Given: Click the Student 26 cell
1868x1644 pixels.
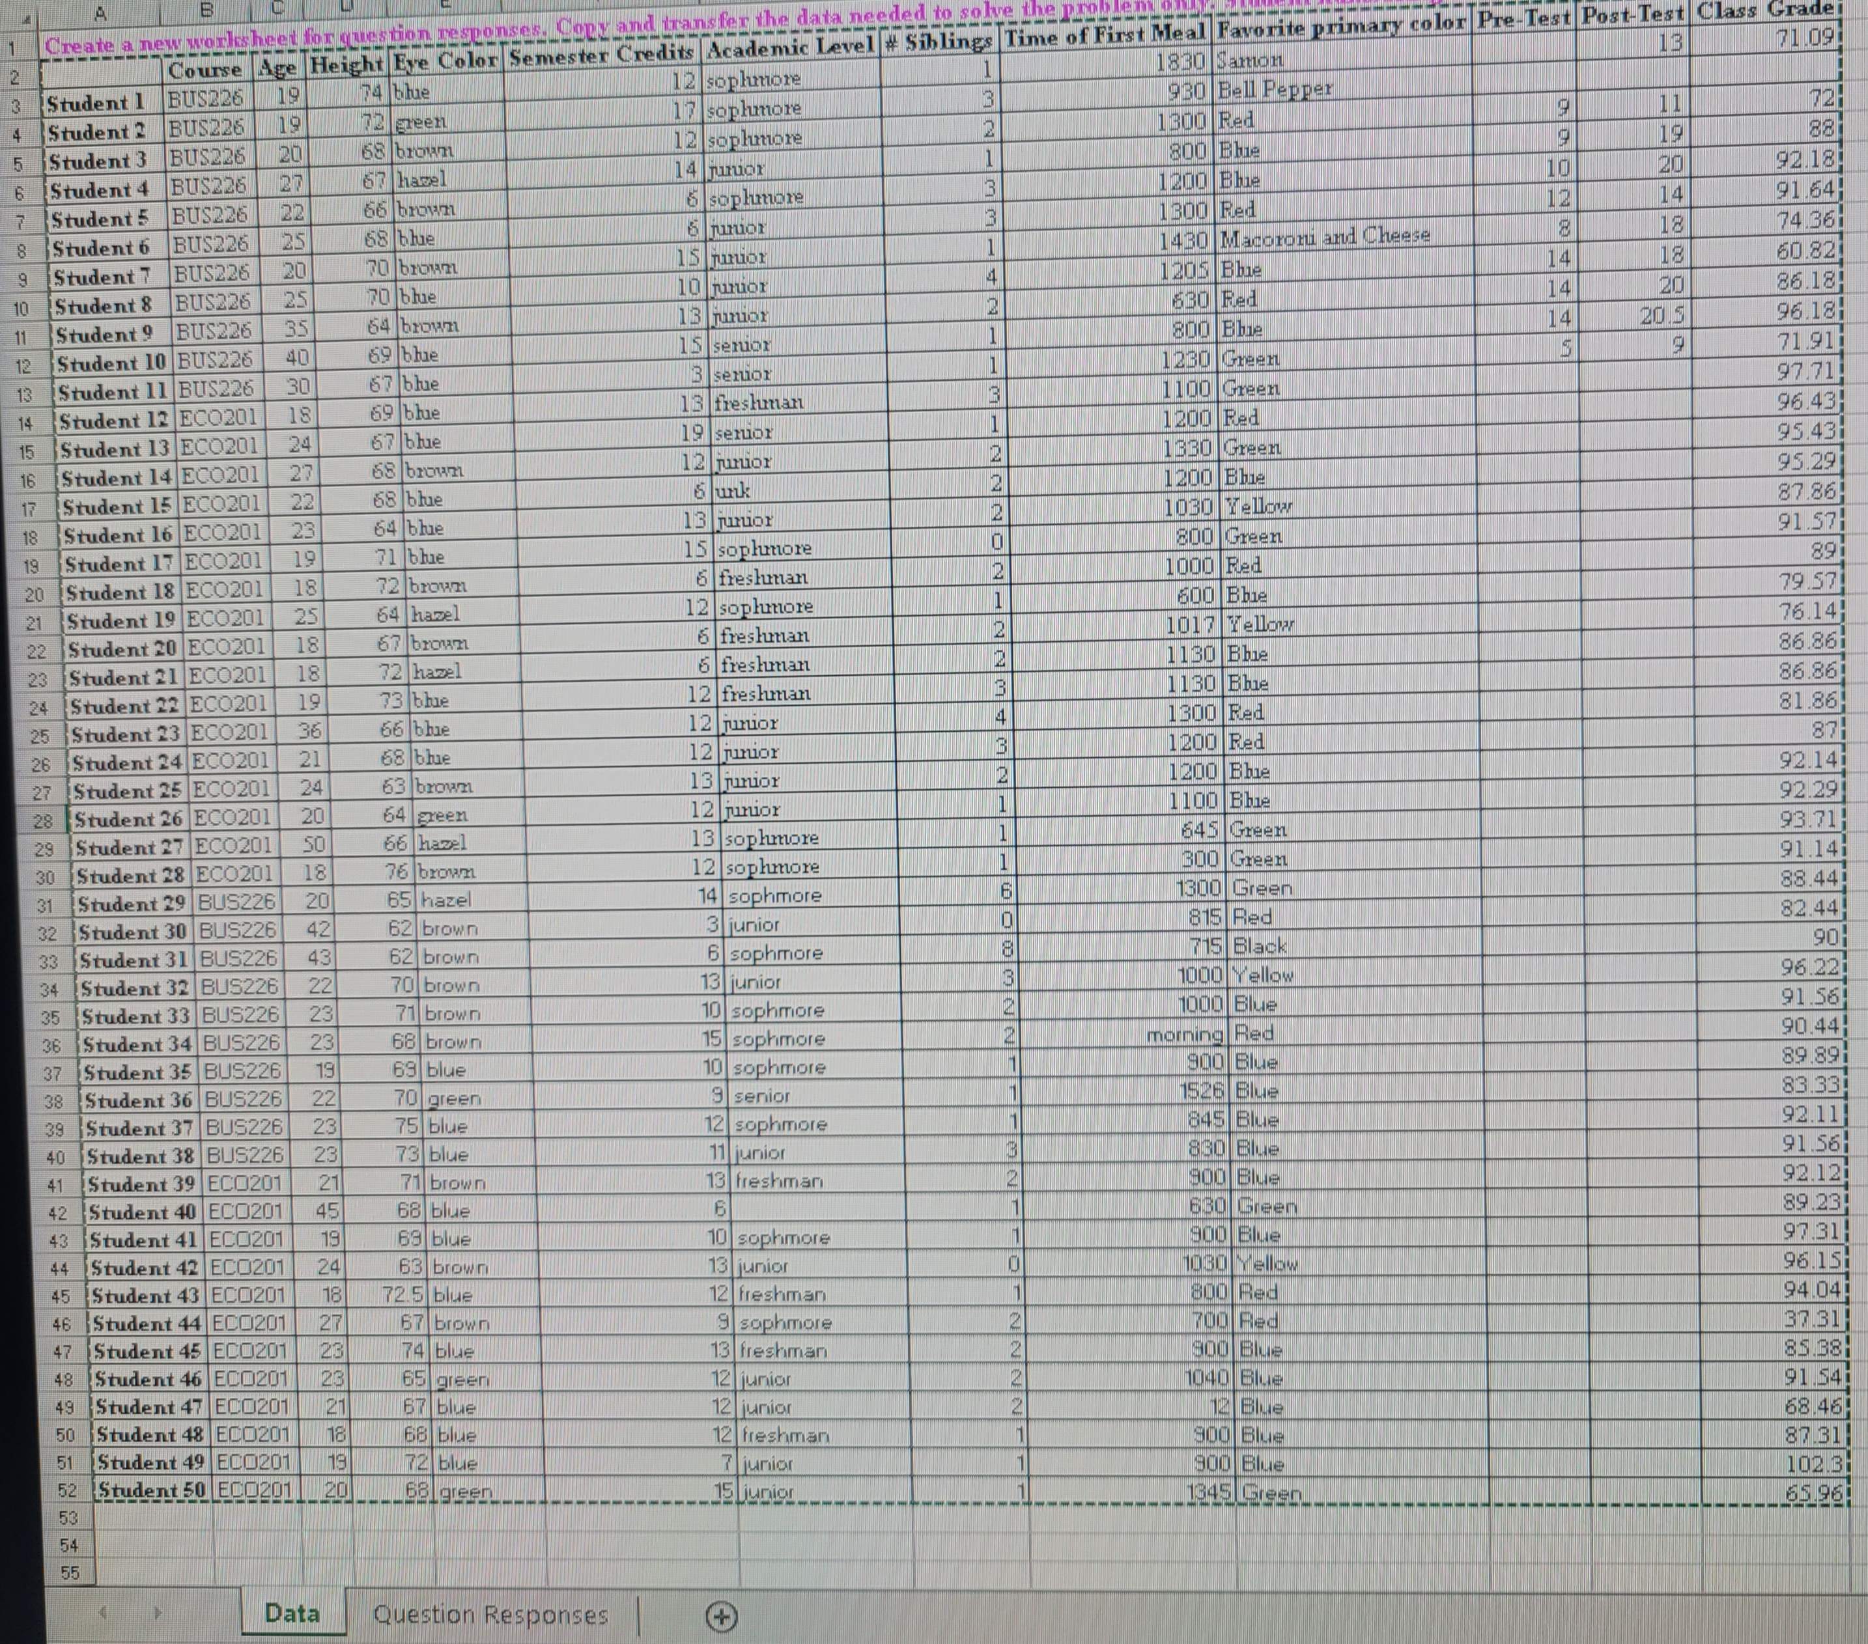Looking at the screenshot, I should 129,818.
